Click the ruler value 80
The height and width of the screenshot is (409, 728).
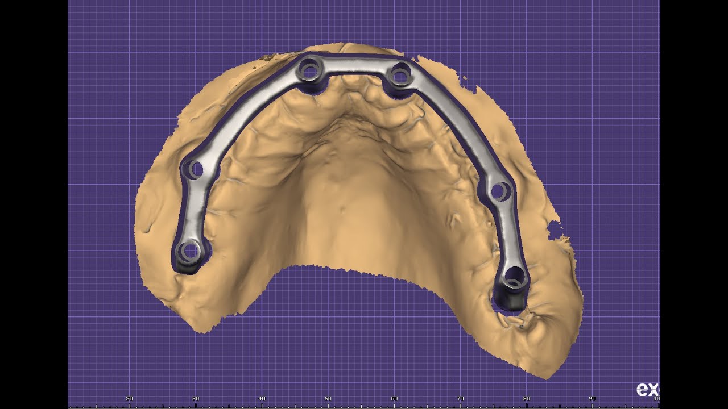527,398
